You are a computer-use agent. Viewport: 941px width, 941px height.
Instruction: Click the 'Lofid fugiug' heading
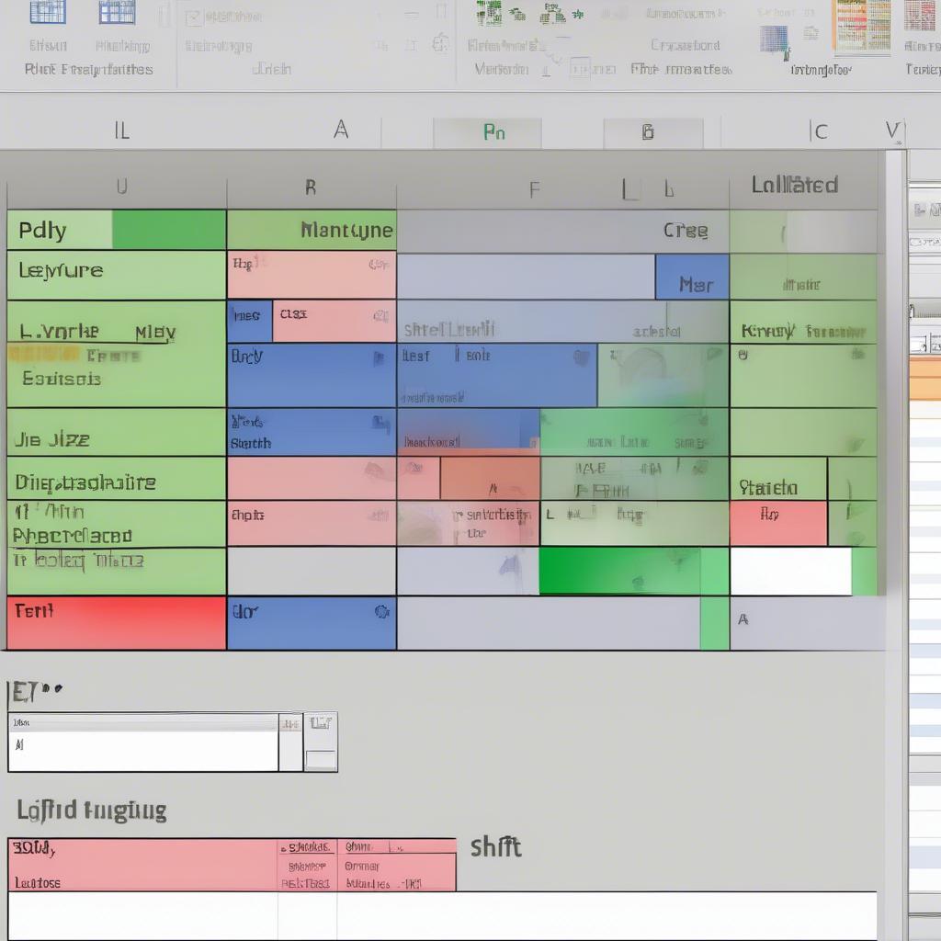(x=91, y=811)
